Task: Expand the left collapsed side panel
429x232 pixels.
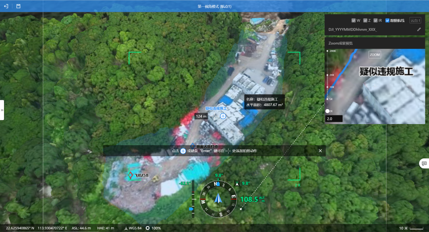Action: (2, 110)
